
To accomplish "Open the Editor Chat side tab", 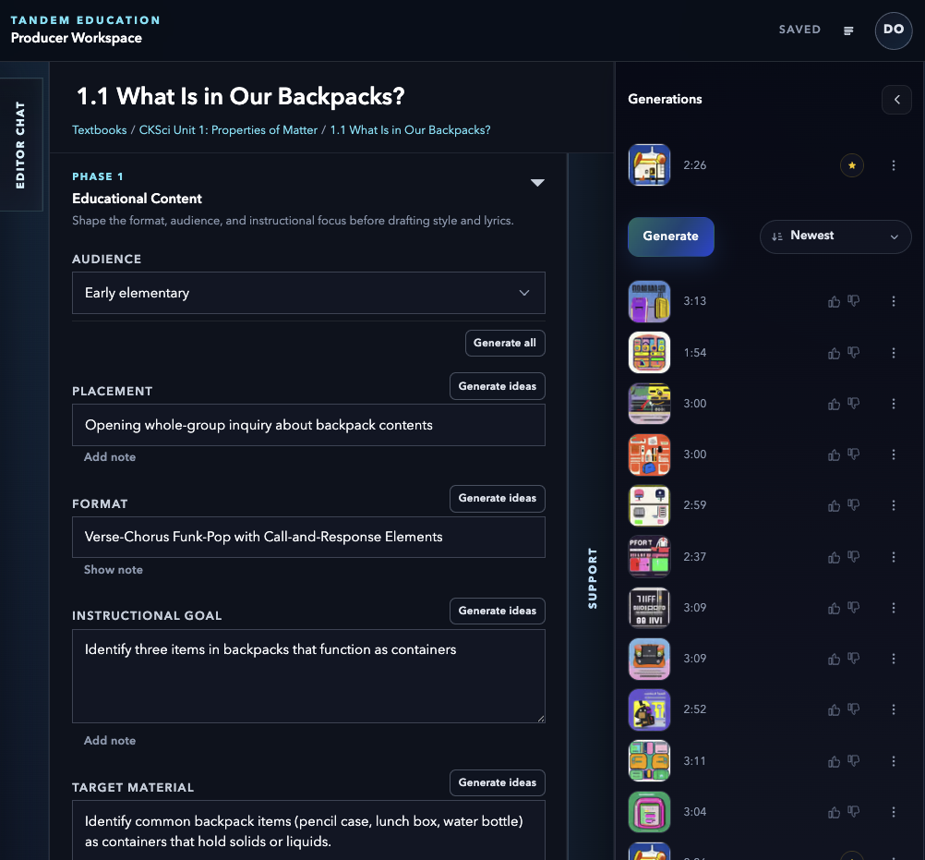I will coord(21,145).
